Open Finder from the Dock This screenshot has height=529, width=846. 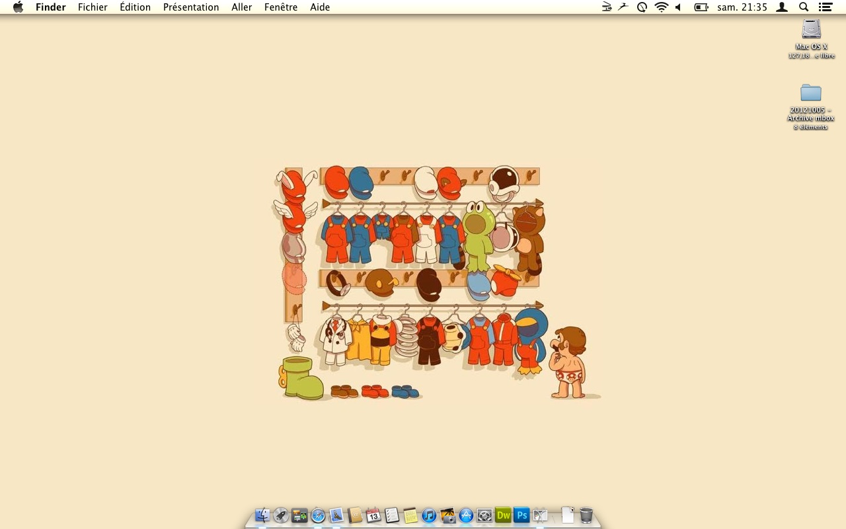coord(263,515)
